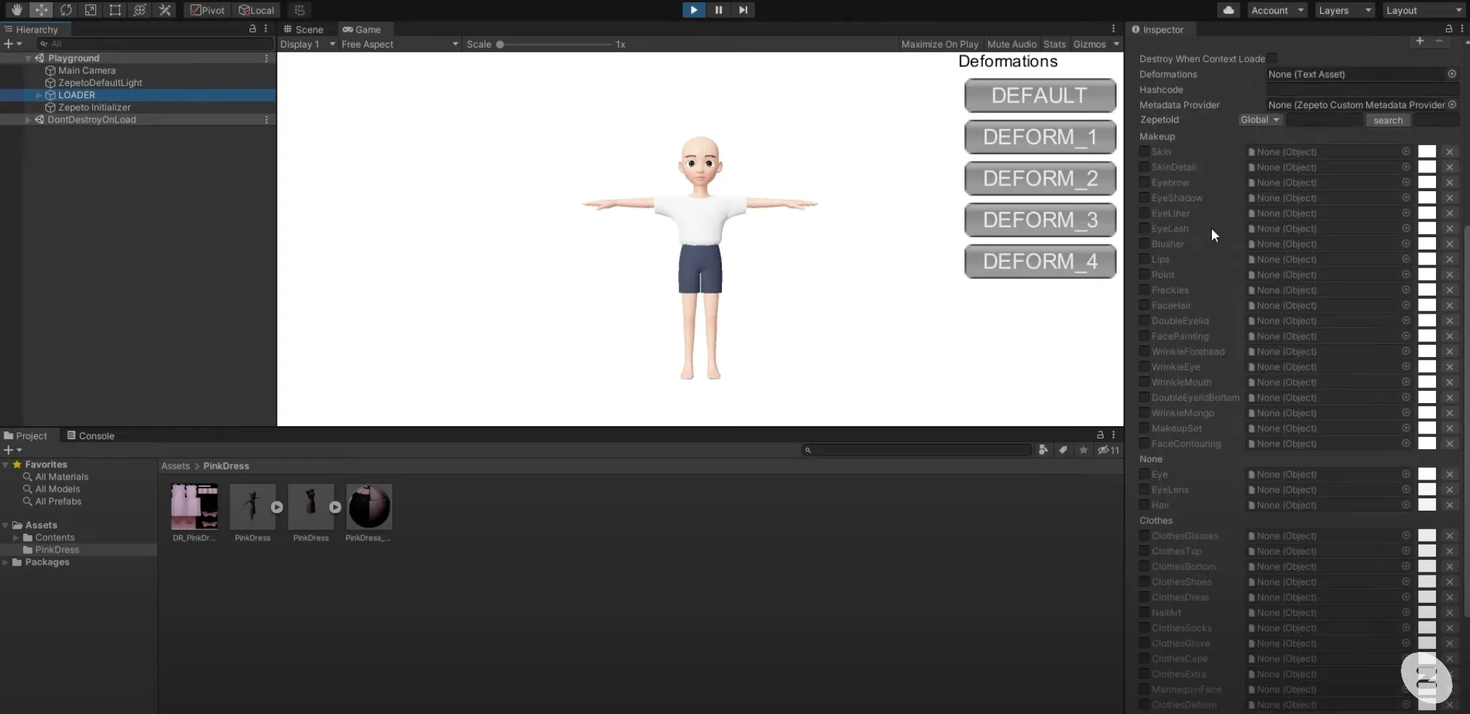Toggle grid snapping icon
Screen dimensions: 1470x714
coord(299,10)
